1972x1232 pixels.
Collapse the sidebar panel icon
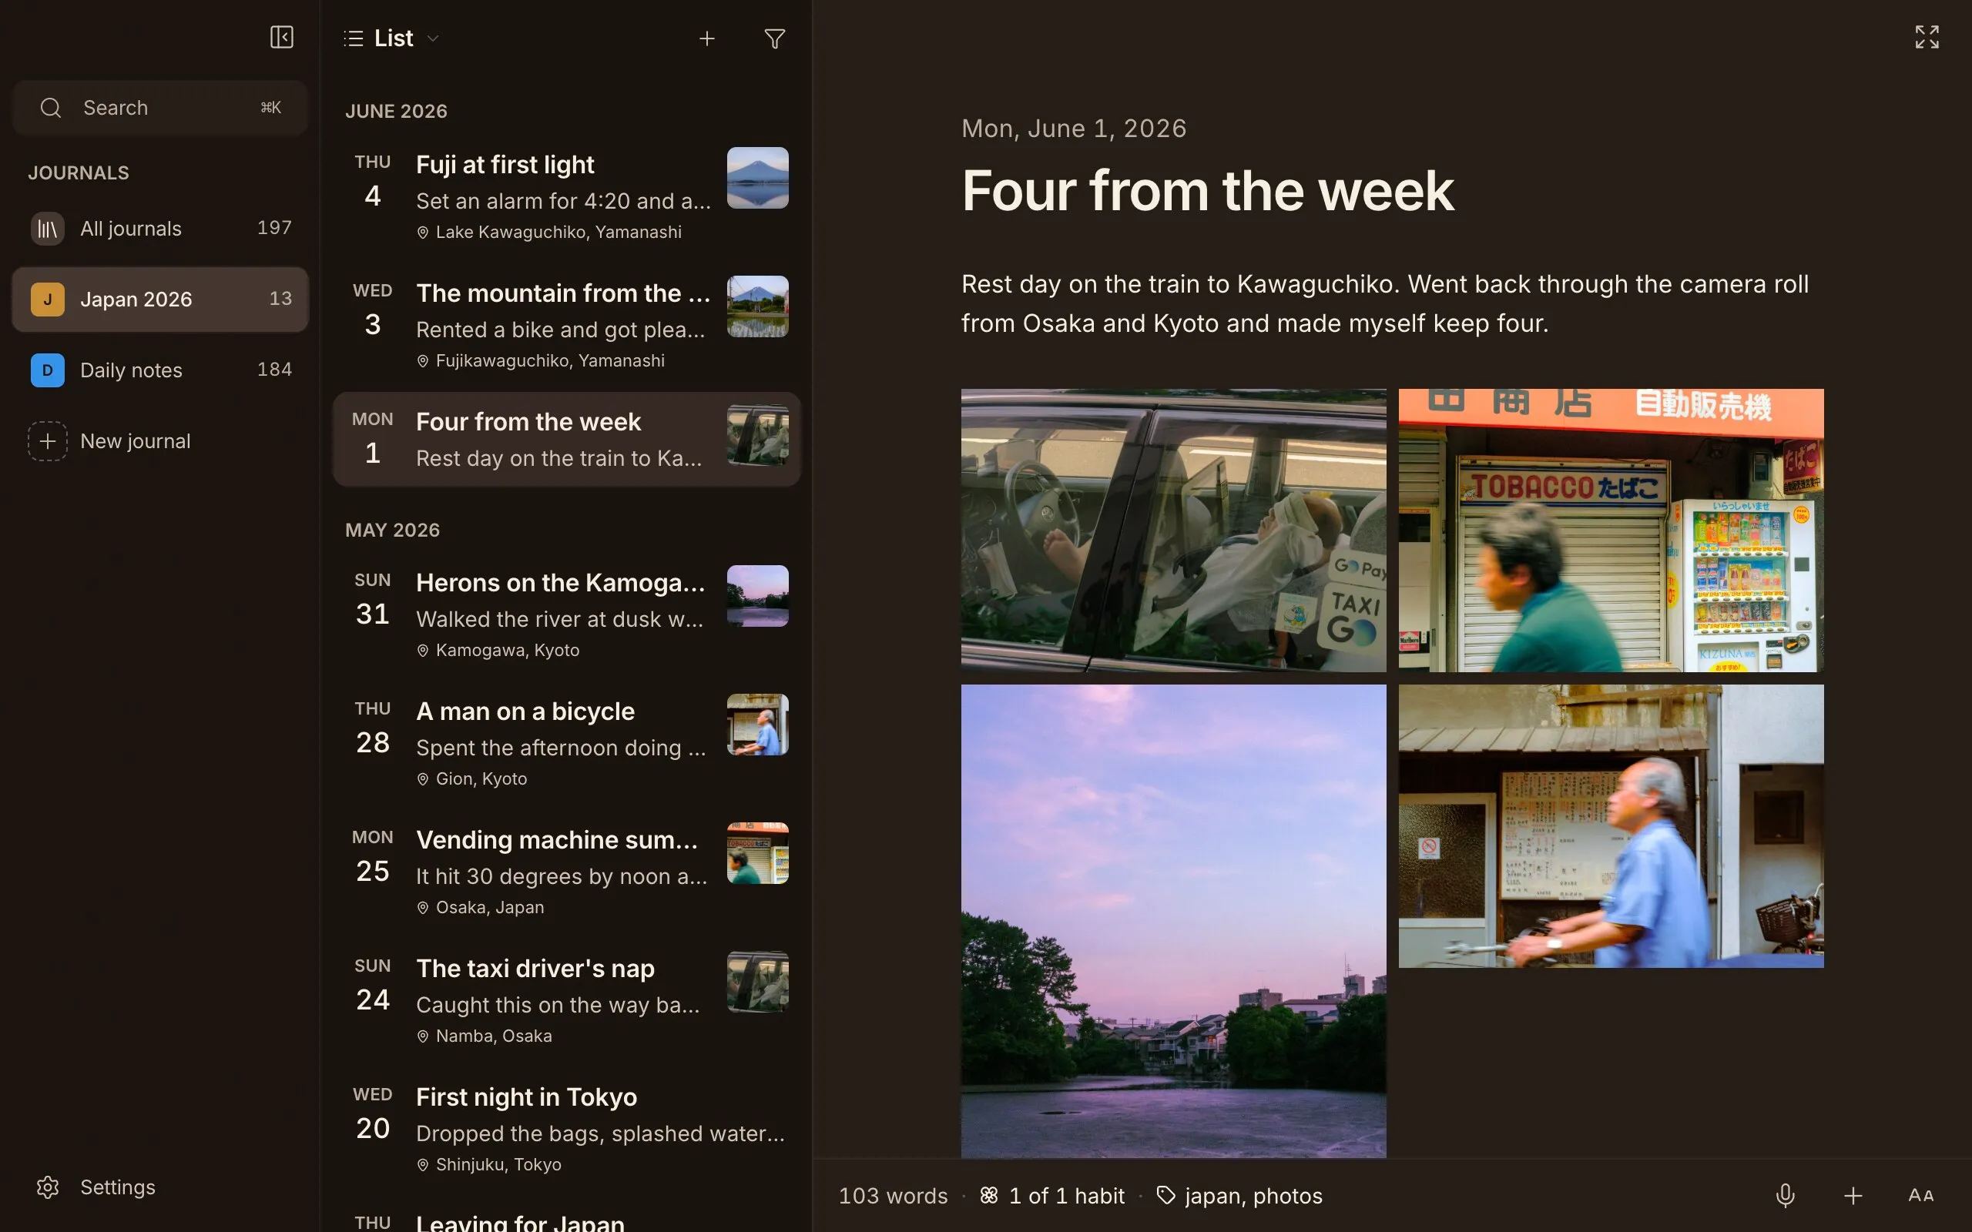[x=281, y=38]
